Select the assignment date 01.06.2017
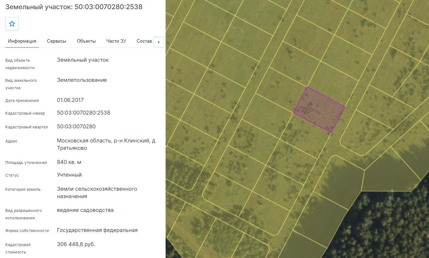 (70, 100)
